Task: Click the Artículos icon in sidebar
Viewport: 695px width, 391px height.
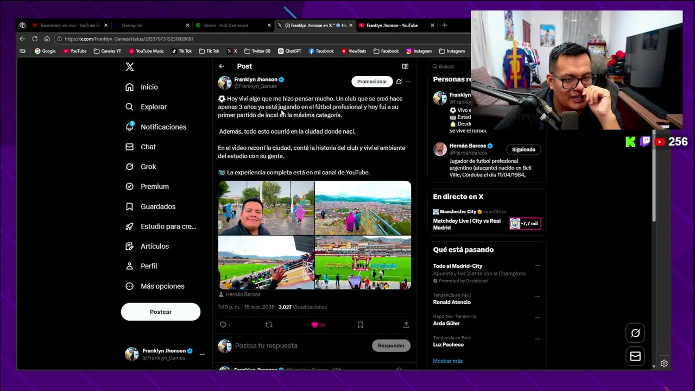Action: [x=129, y=246]
